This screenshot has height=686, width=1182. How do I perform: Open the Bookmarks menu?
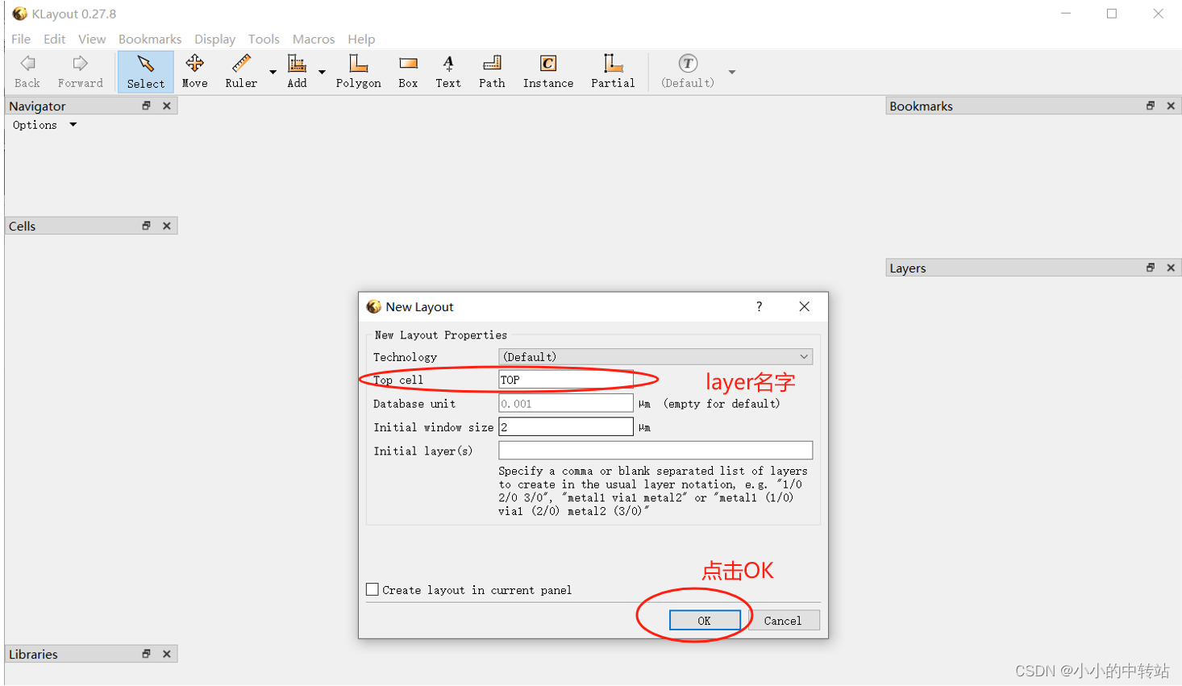[150, 39]
